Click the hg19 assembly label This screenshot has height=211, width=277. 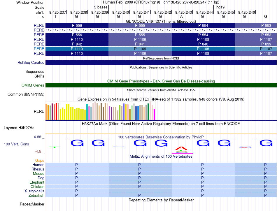pyautogui.click(x=220, y=7)
